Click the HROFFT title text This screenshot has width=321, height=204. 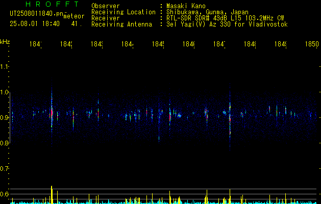[x=52, y=4]
